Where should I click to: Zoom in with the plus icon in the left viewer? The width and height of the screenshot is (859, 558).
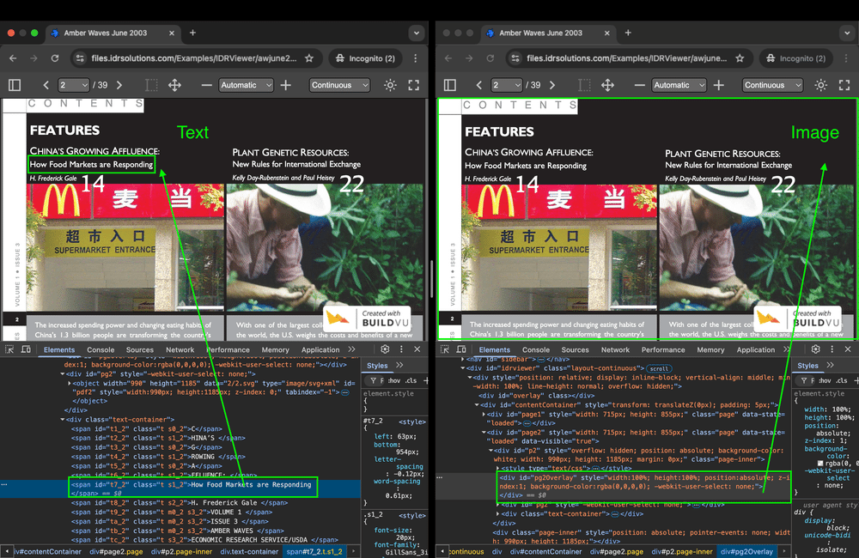[286, 85]
